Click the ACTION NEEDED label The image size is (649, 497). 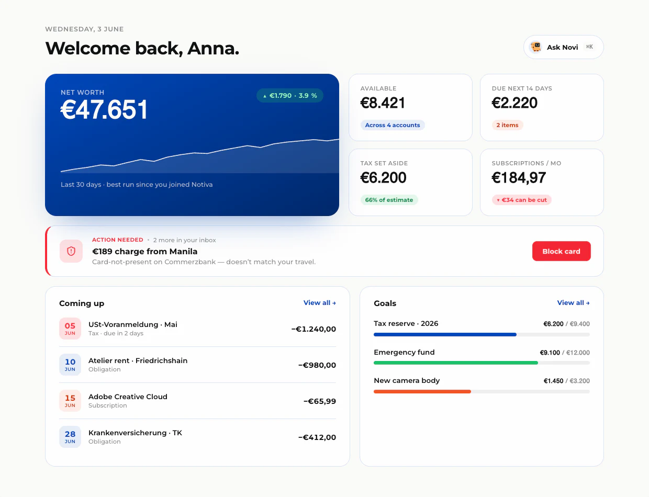[x=118, y=240]
